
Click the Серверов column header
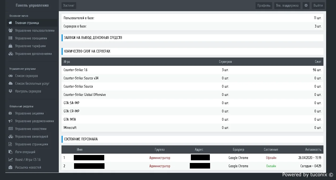coord(225,62)
